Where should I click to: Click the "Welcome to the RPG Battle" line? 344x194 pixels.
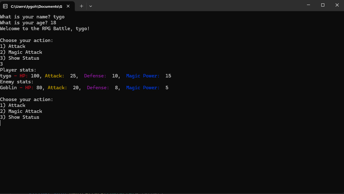pos(45,29)
